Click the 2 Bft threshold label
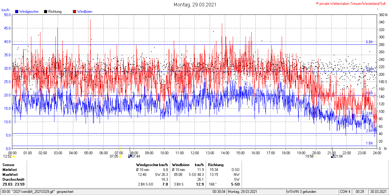The height and width of the screenshot is (195, 389). pos(369,131)
